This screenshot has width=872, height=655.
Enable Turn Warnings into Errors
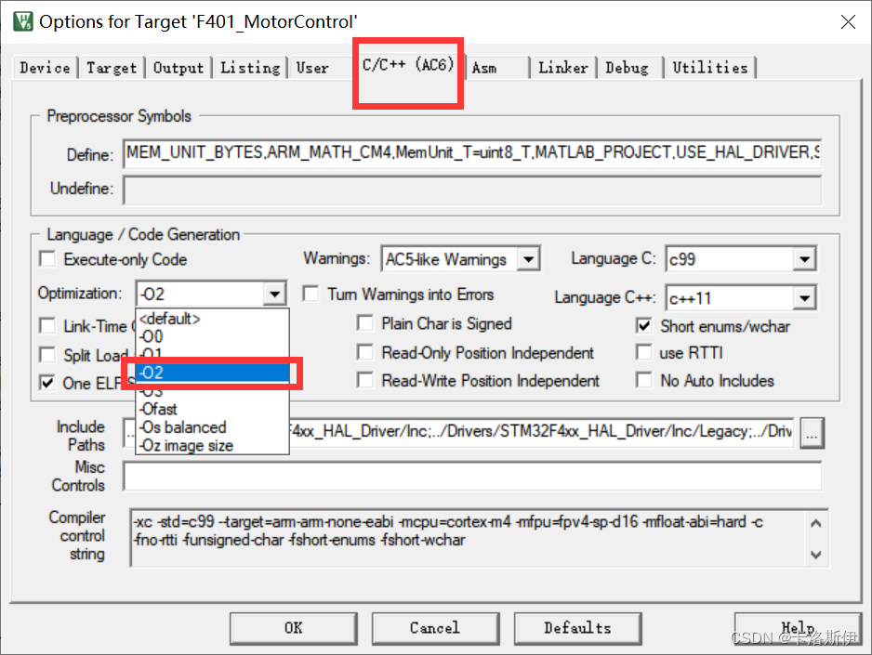(310, 294)
